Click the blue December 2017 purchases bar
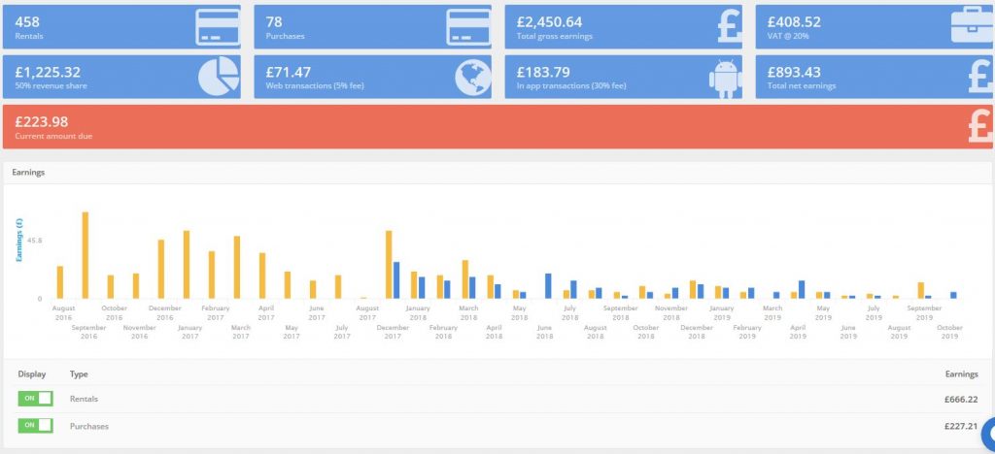Screen dimensions: 995x454 [396, 280]
